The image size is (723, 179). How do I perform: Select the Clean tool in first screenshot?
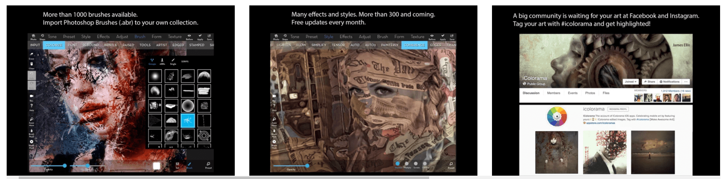coord(32,65)
